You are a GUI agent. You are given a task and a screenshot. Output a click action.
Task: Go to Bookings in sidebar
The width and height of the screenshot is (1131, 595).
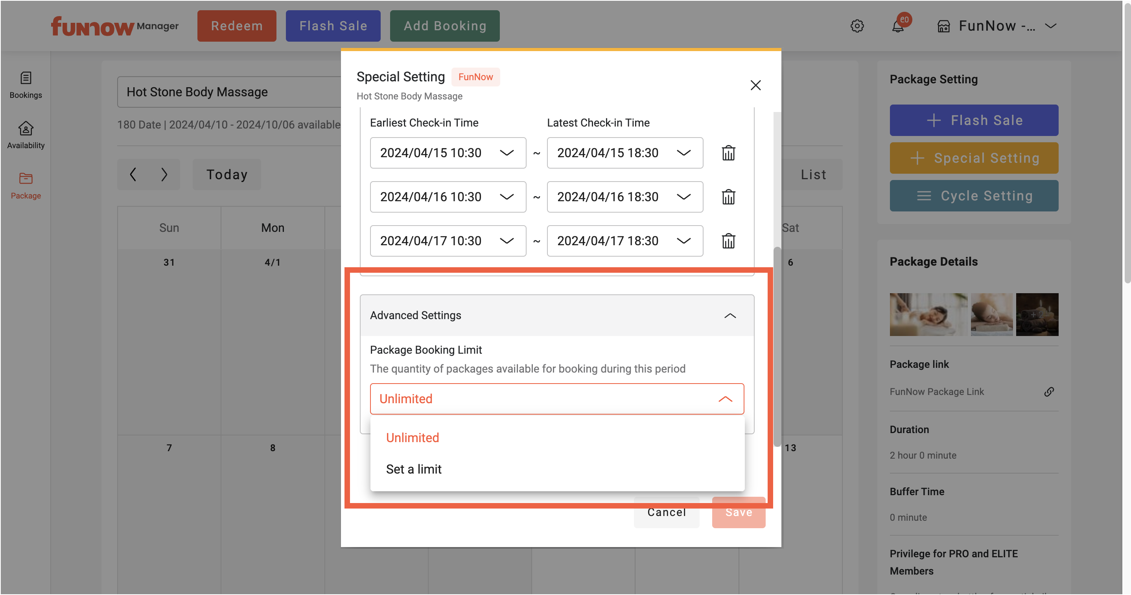coord(26,85)
